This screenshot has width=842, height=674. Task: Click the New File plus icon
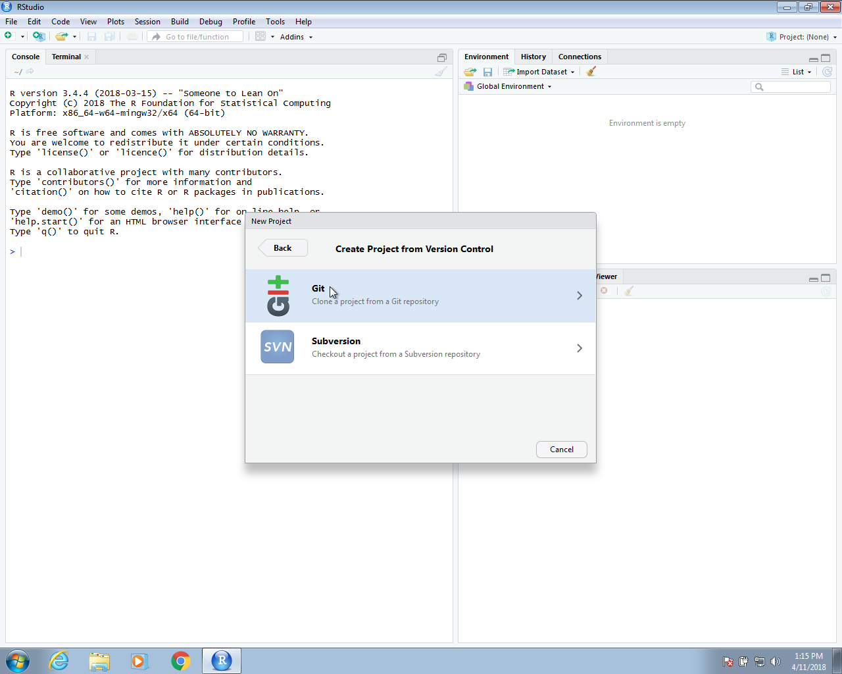[x=9, y=36]
